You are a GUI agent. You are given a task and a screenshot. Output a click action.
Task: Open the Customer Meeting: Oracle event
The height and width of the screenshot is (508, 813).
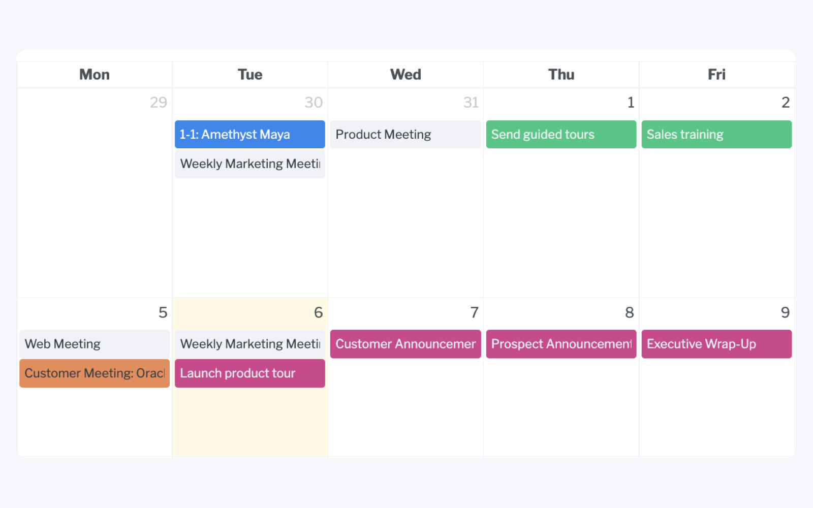click(x=94, y=373)
